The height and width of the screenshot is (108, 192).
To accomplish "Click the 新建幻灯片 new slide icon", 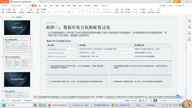I will click(x=31, y=10).
